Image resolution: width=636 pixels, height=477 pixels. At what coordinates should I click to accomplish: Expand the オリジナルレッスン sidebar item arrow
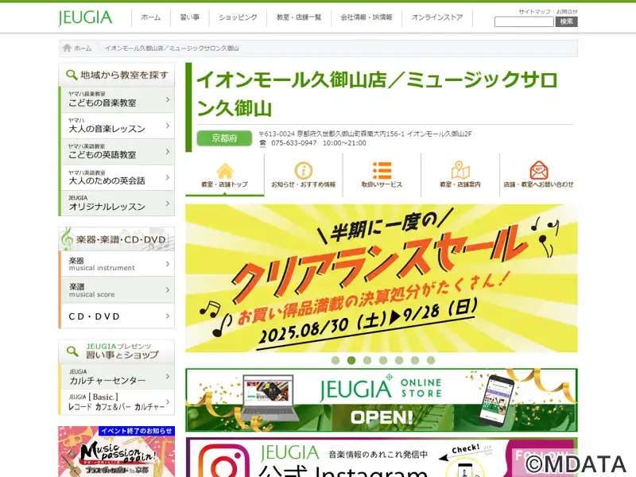click(x=168, y=204)
